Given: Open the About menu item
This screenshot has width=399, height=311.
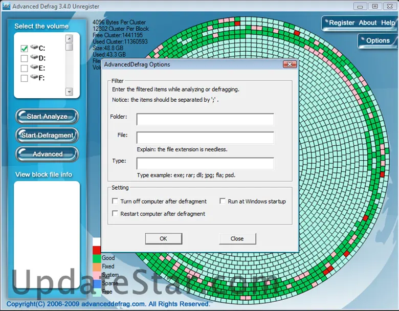Looking at the screenshot, I should click(x=367, y=23).
